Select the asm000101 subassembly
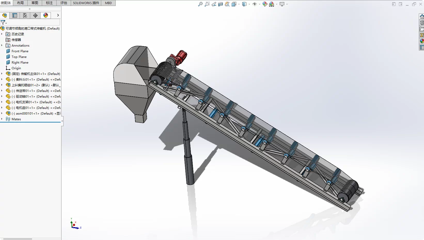 pos(36,114)
